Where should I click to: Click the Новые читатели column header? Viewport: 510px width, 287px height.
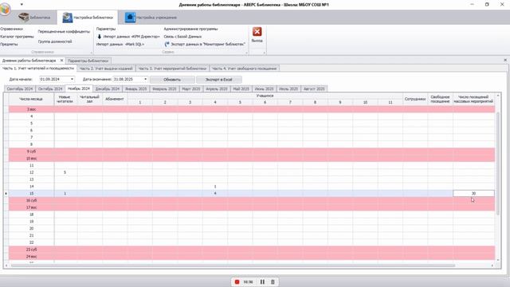click(x=65, y=99)
